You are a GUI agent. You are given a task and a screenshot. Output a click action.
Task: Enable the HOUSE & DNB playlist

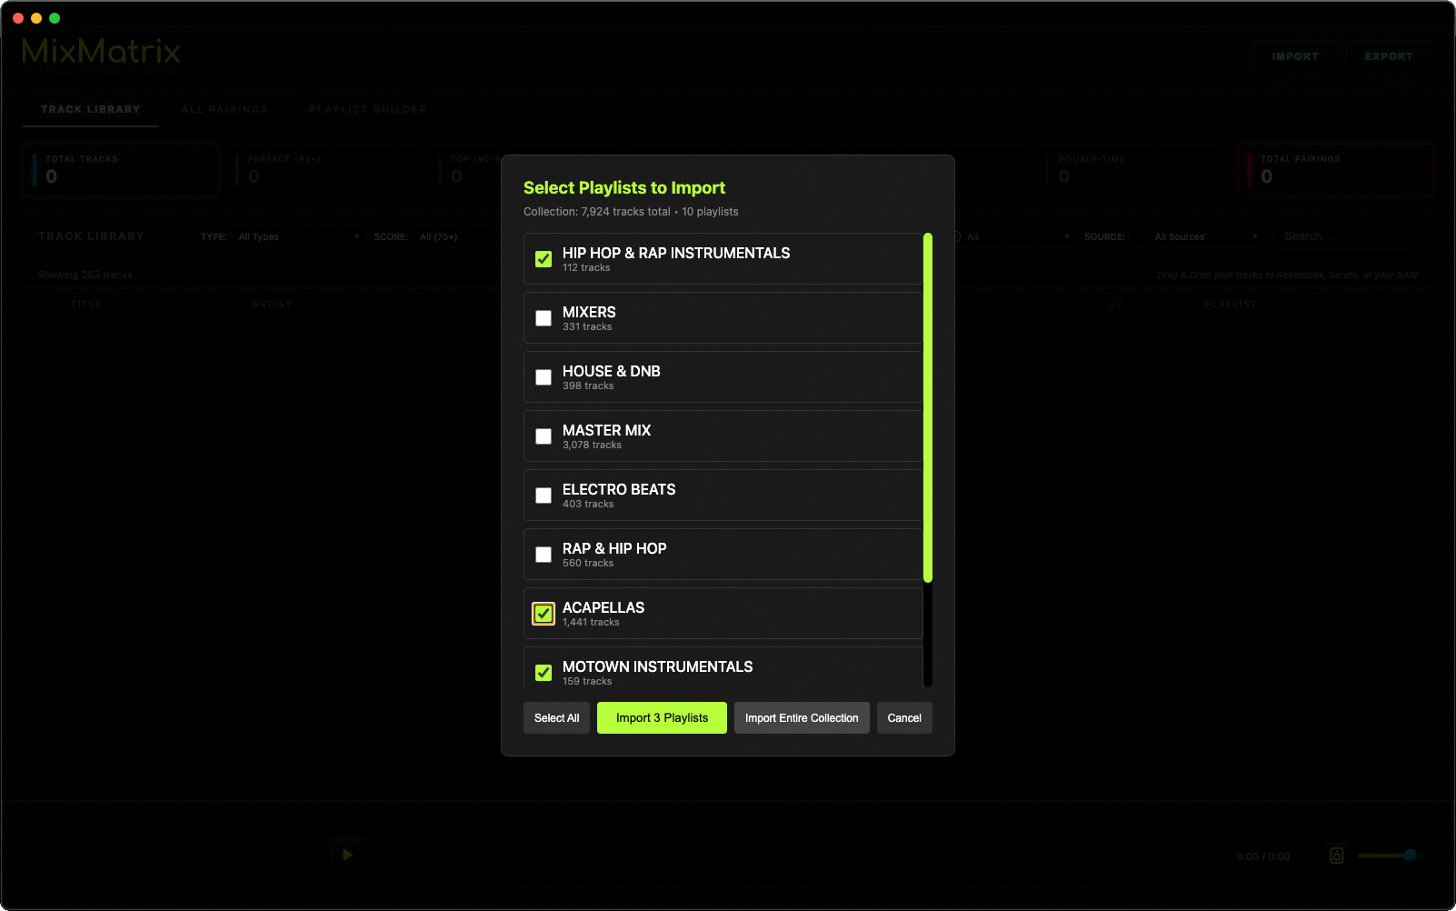click(x=543, y=377)
